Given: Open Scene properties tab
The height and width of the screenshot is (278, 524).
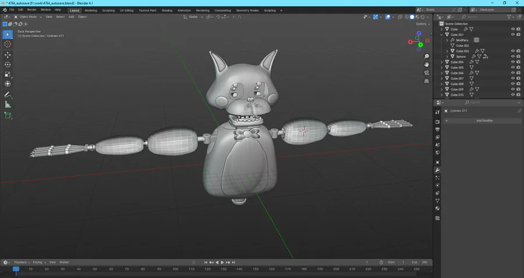Looking at the screenshot, I should pos(437,145).
